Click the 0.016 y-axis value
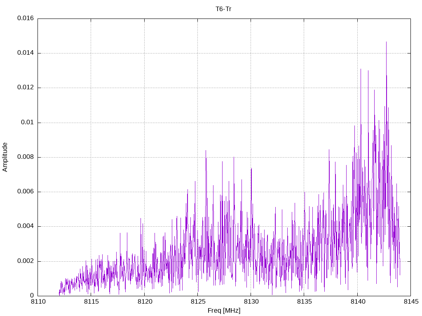422x316 pixels. pos(26,18)
